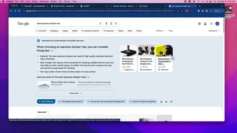Image resolution: width=237 pixels, height=133 pixels.
Task: Expand the AI overview heading chevron
Action: (52, 51)
